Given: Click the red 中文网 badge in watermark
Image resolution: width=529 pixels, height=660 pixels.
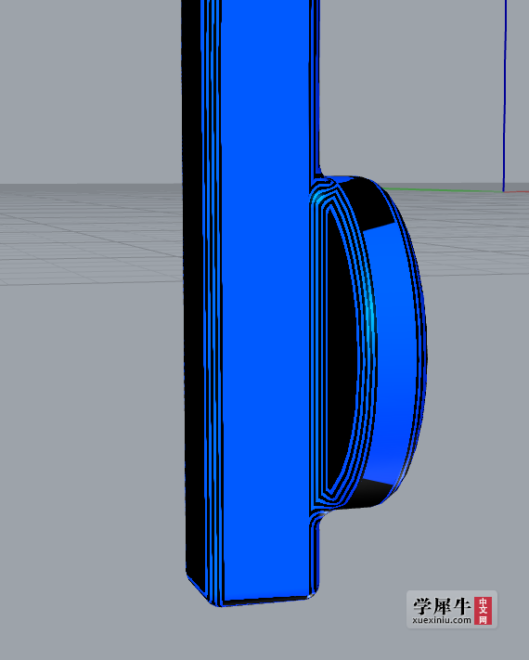Looking at the screenshot, I should (483, 610).
